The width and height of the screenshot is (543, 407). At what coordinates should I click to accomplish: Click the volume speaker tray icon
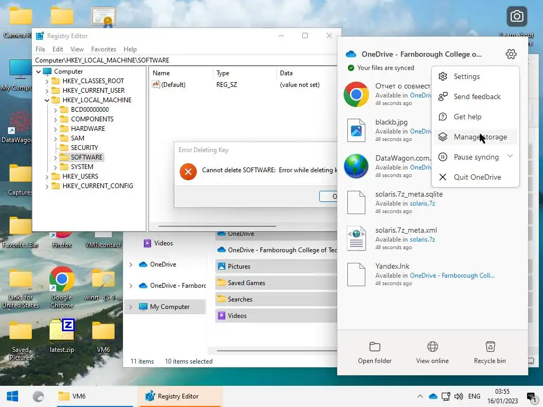click(459, 396)
